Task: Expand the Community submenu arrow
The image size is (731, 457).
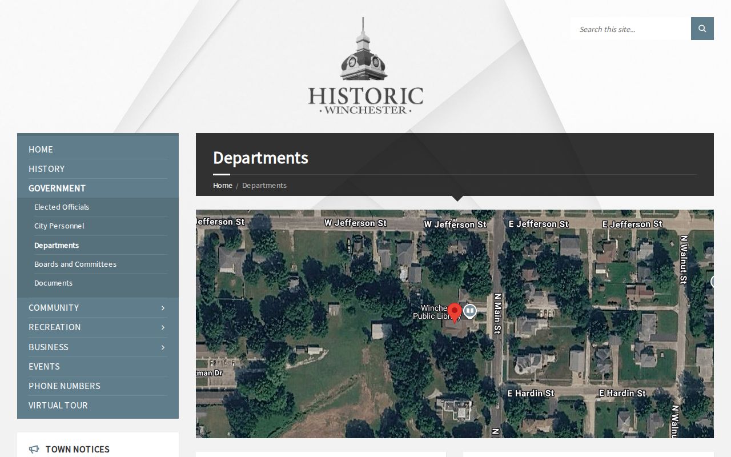Action: click(163, 308)
